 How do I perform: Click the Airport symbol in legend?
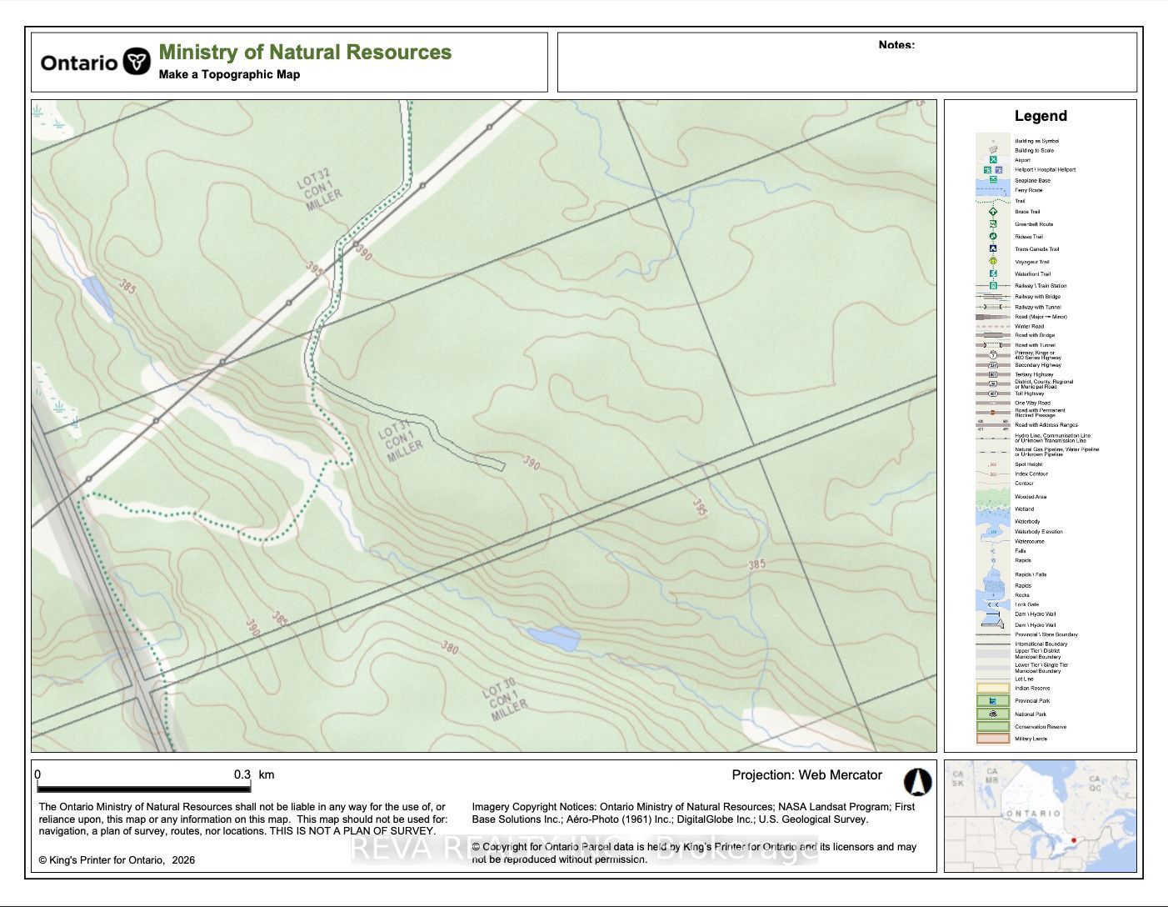click(993, 159)
